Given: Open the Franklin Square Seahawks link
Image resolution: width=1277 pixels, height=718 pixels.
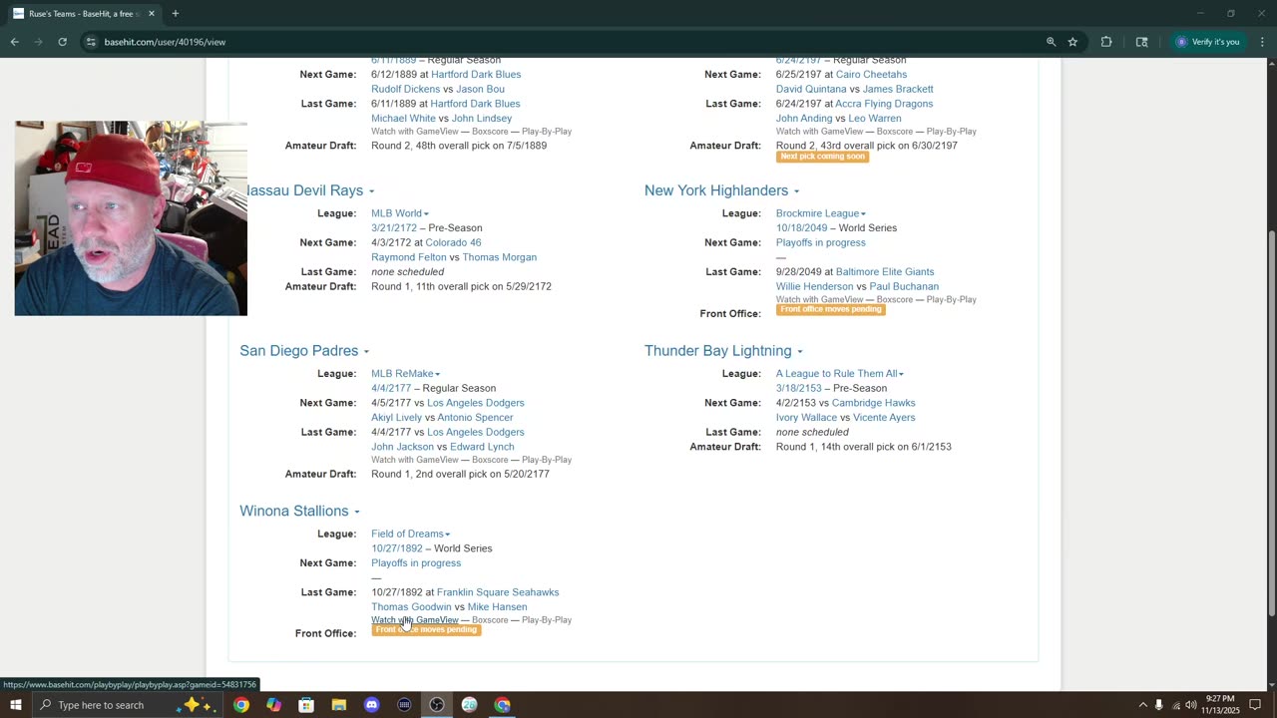Looking at the screenshot, I should (x=498, y=592).
